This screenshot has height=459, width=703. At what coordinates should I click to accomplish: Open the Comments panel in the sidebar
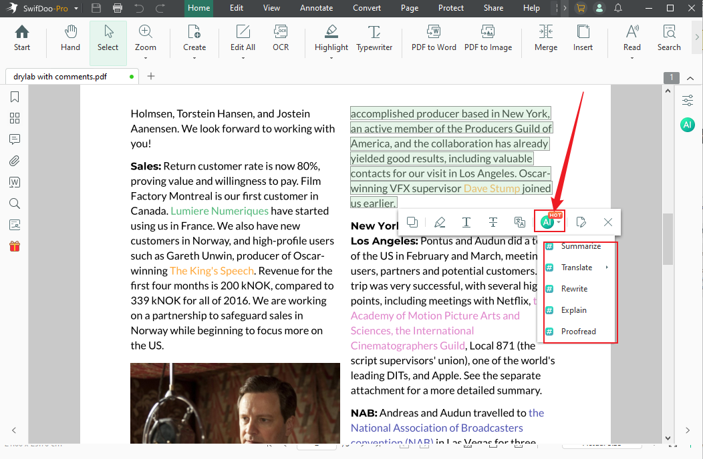14,139
